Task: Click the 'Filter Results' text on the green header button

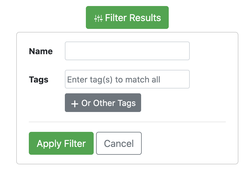Action: pyautogui.click(x=133, y=17)
